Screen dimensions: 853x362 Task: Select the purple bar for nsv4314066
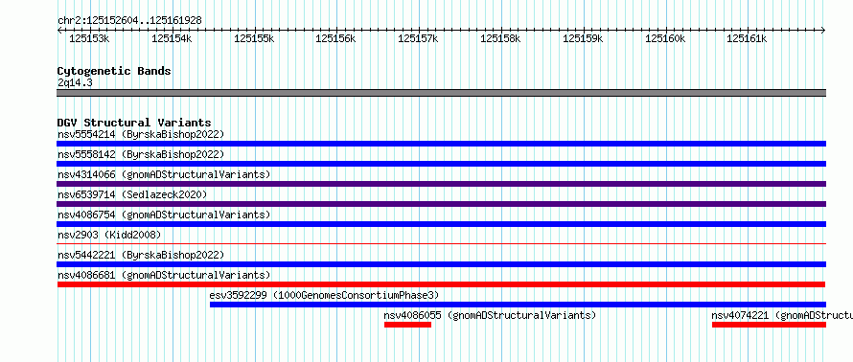[x=441, y=184]
